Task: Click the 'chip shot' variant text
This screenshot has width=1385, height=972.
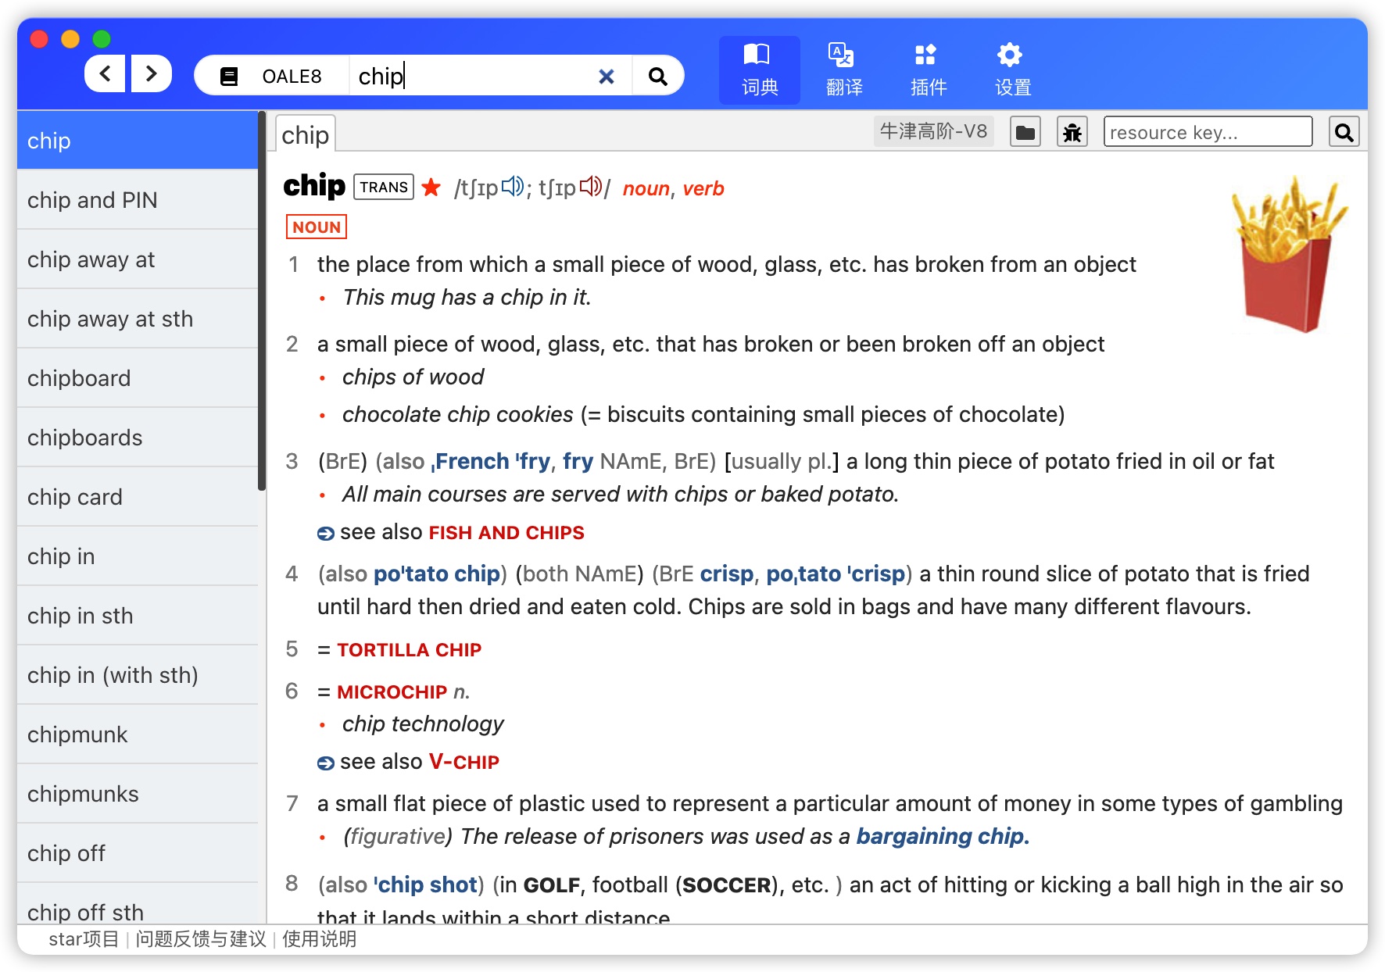Action: 425,884
